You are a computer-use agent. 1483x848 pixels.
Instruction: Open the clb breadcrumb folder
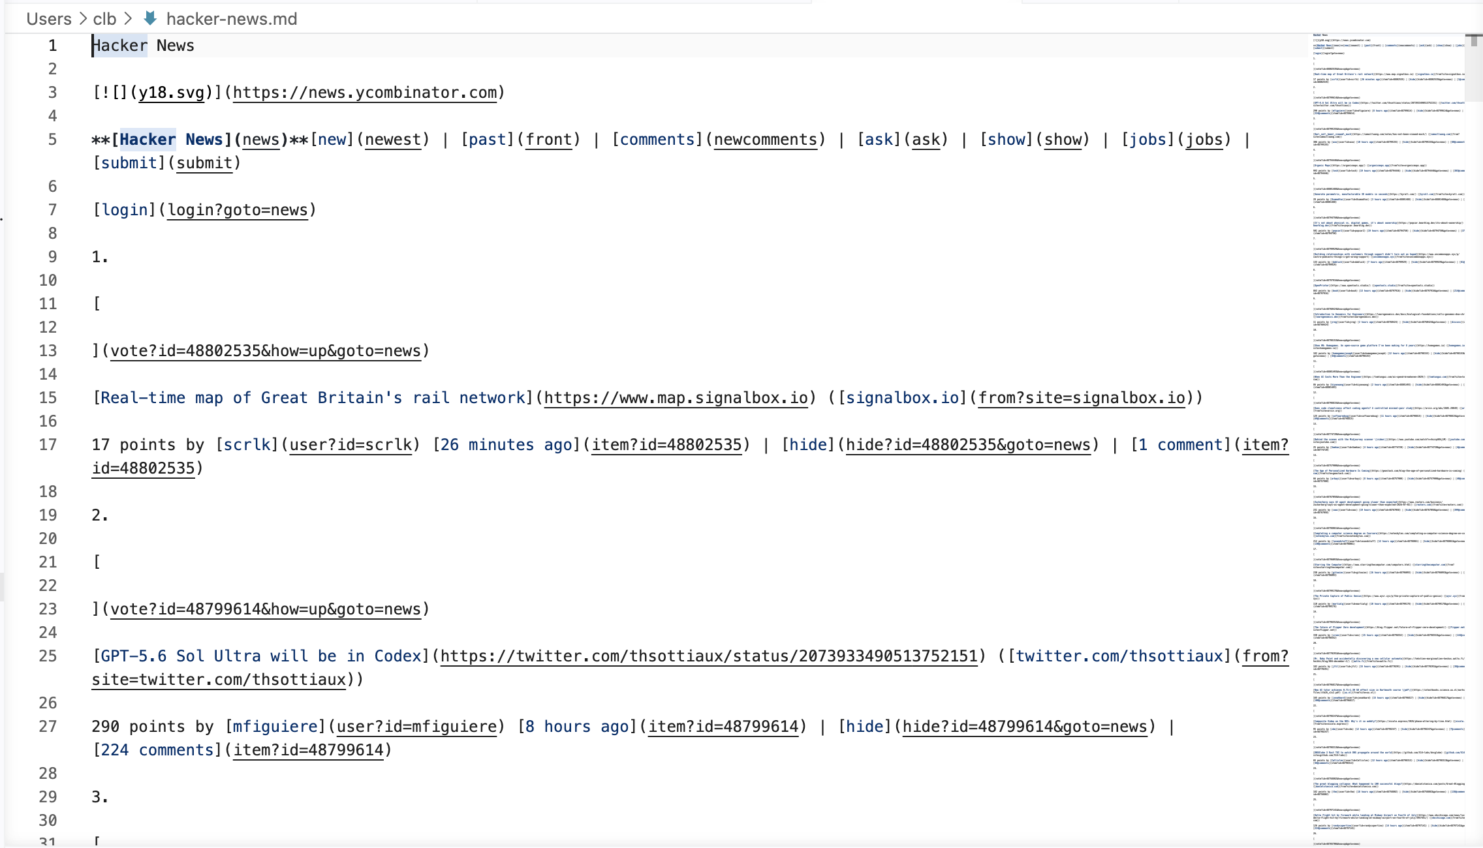(104, 19)
